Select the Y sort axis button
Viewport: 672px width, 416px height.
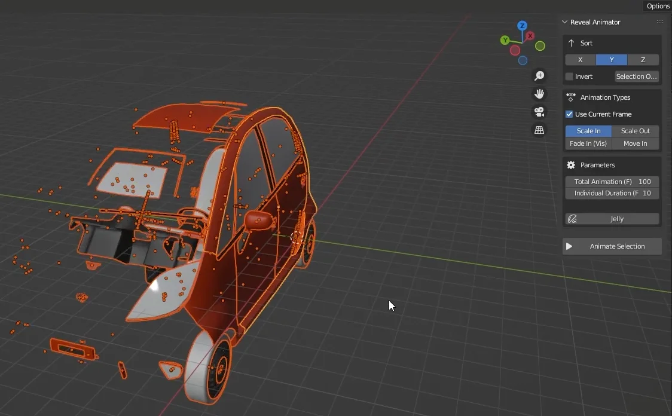612,59
